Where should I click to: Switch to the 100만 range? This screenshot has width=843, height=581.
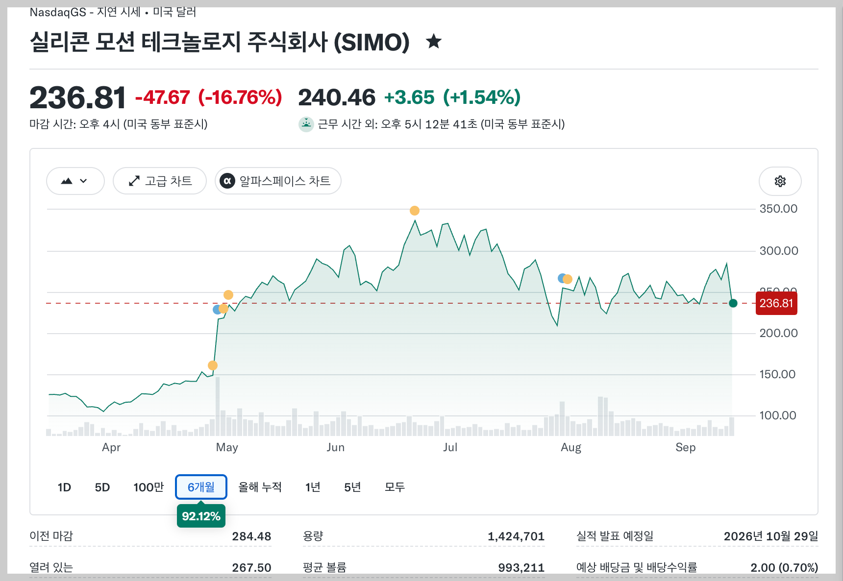click(149, 487)
